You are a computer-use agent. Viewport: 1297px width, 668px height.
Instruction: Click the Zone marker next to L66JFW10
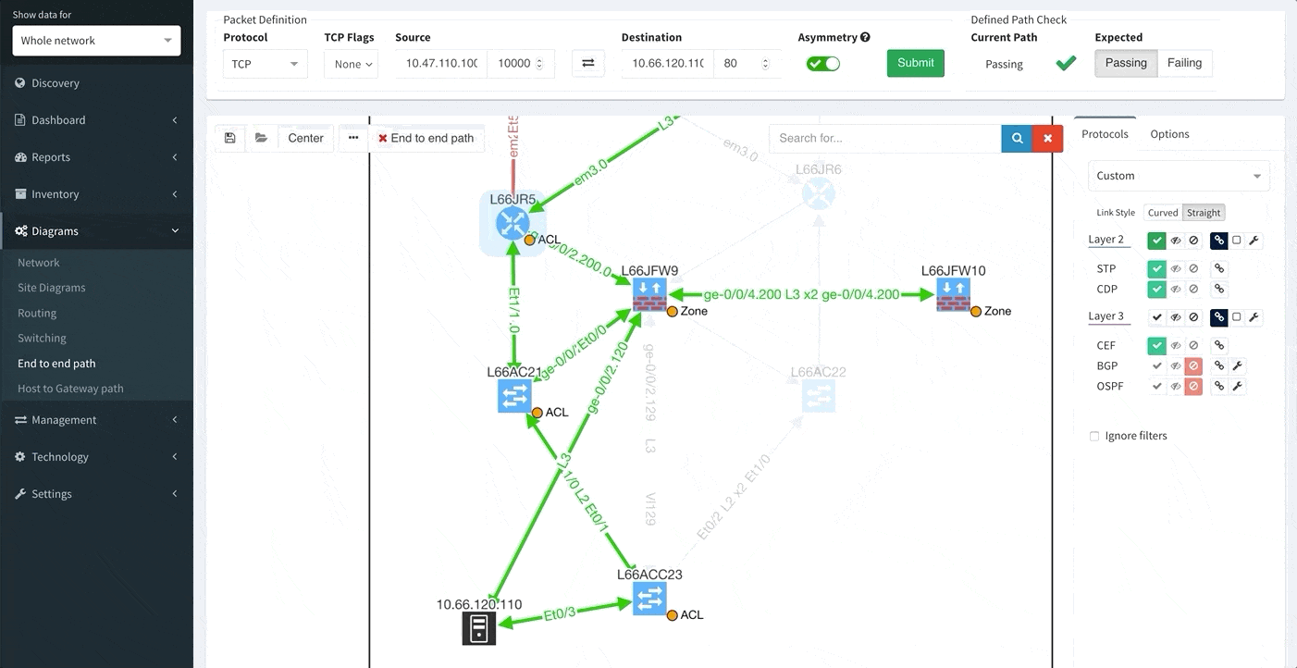(x=976, y=312)
